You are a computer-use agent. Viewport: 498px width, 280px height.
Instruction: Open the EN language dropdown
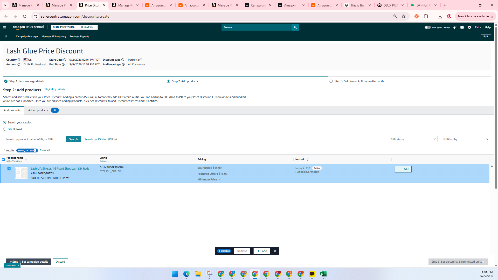478,27
